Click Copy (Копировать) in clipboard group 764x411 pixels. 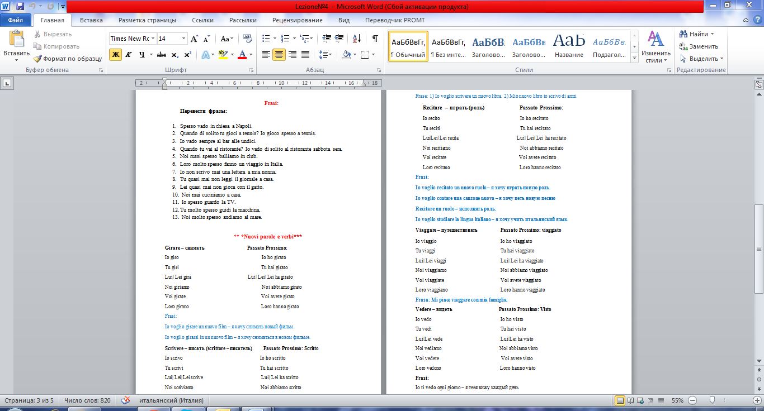click(56, 46)
